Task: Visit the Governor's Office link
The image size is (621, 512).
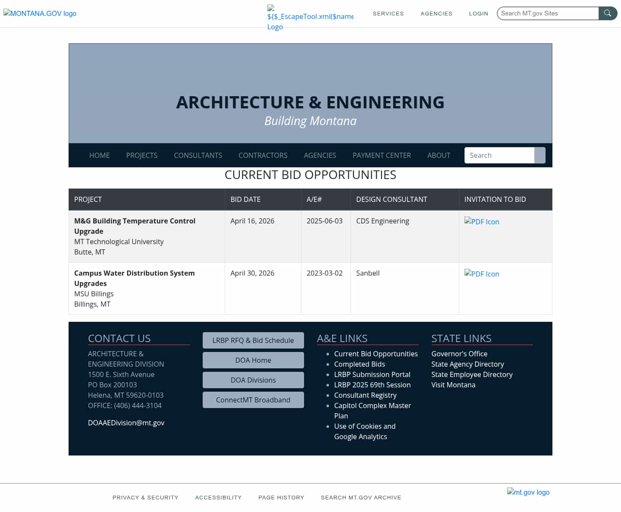Action: click(x=459, y=354)
